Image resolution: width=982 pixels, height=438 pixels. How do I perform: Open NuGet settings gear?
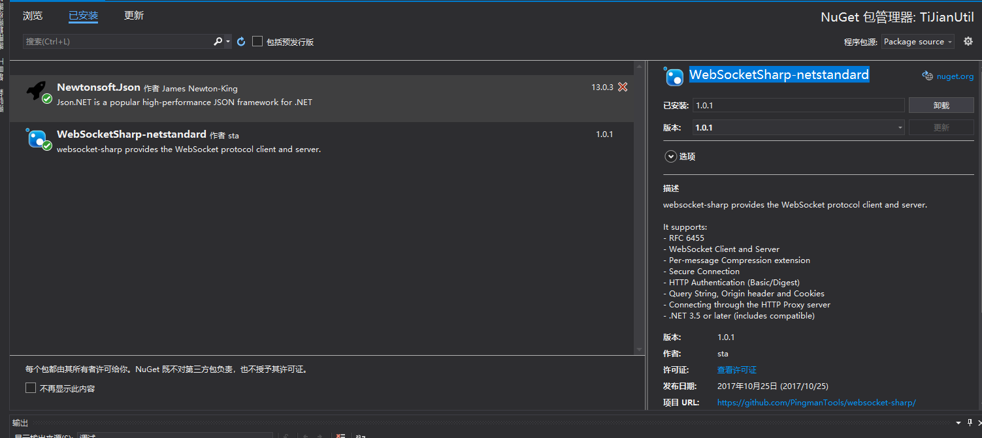pos(968,41)
